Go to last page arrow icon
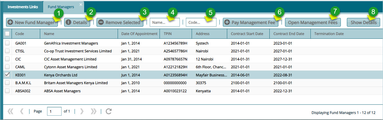Image resolution: width=383 pixels, height=120 pixels. click(93, 111)
